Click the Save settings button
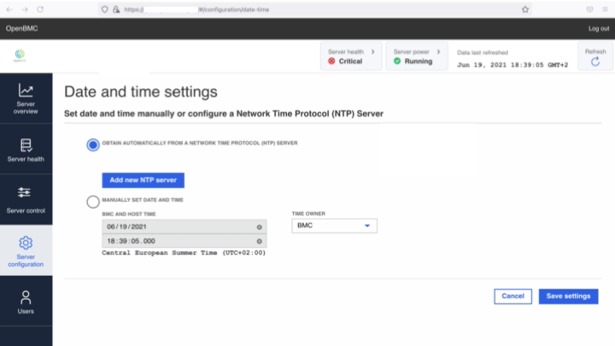 coord(568,296)
